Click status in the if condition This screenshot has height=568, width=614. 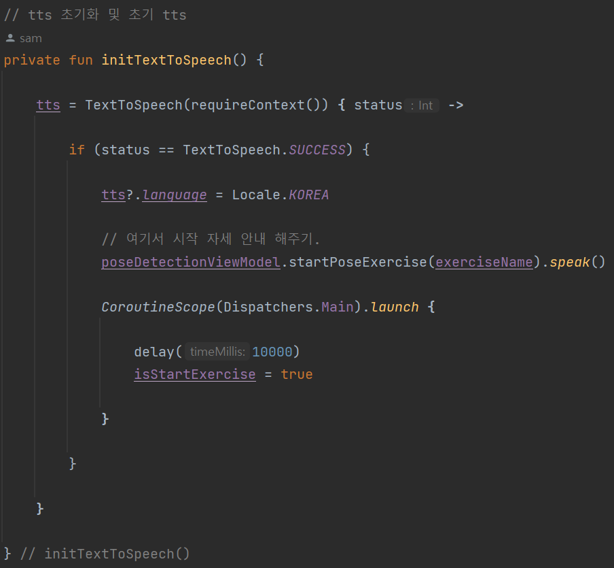[x=126, y=150]
